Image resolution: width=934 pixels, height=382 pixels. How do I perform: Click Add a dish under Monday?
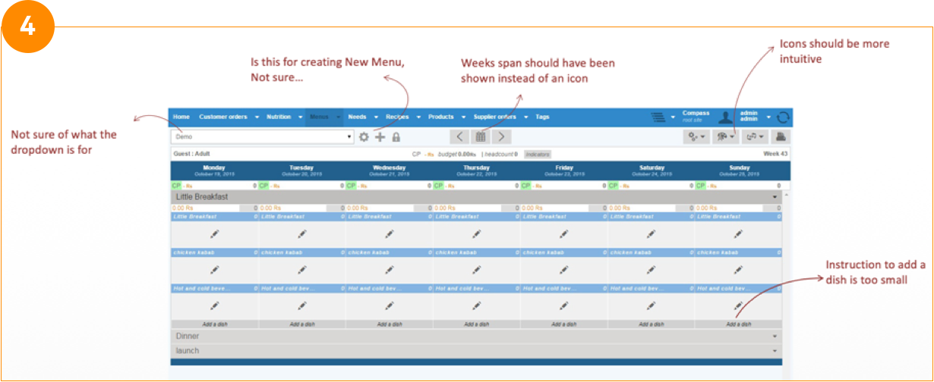(x=215, y=324)
